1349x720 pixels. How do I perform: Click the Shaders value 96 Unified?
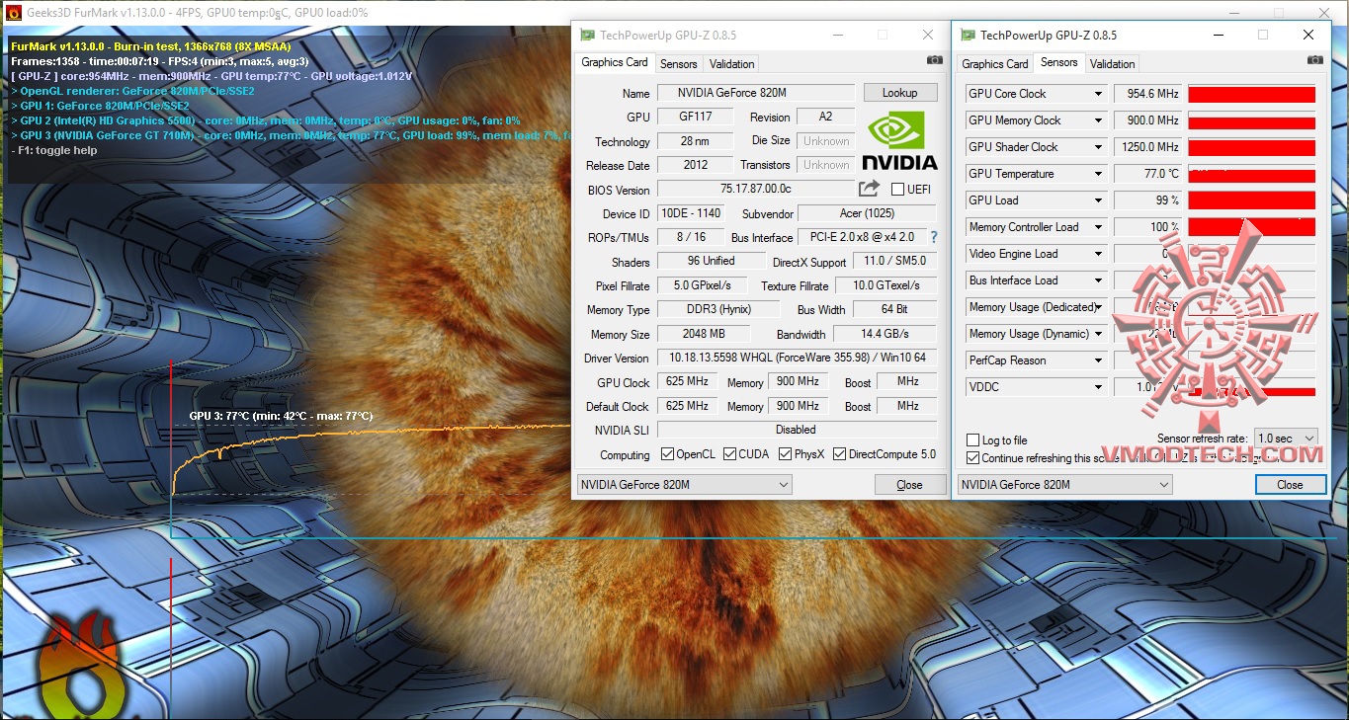point(712,262)
